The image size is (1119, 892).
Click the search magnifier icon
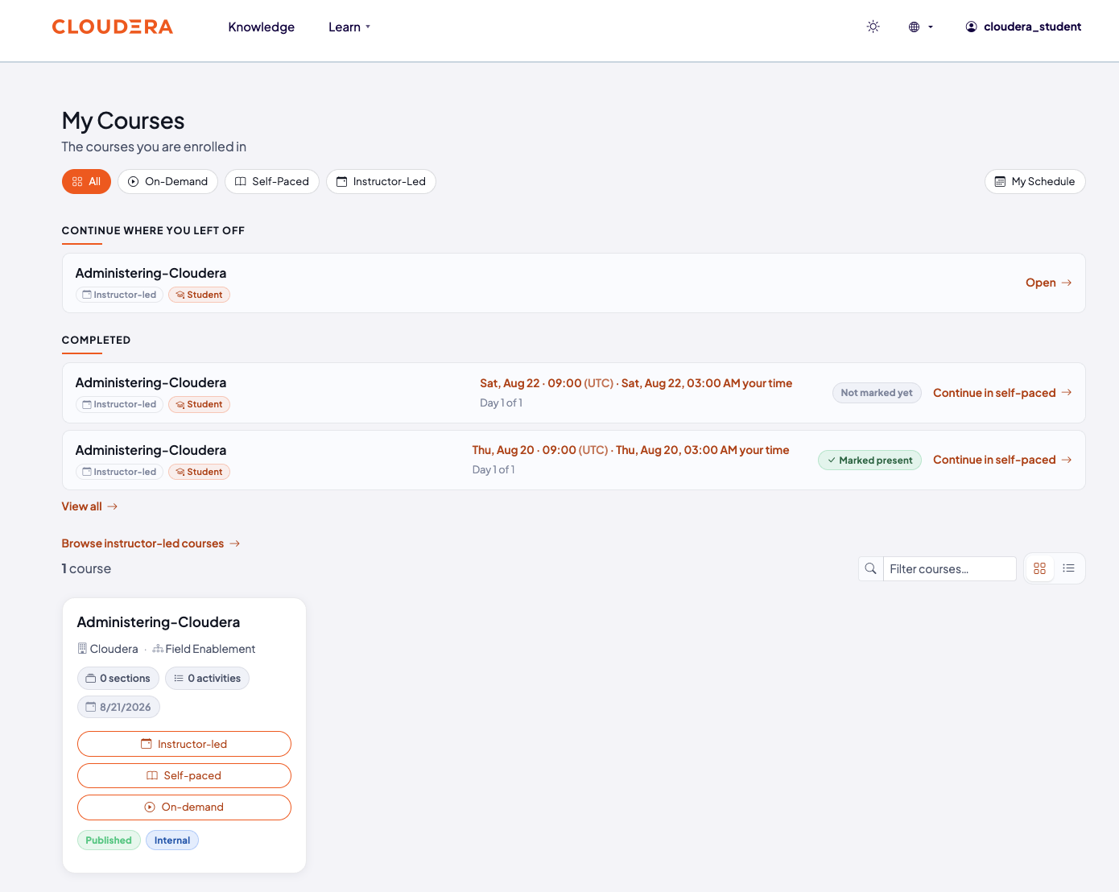click(870, 568)
